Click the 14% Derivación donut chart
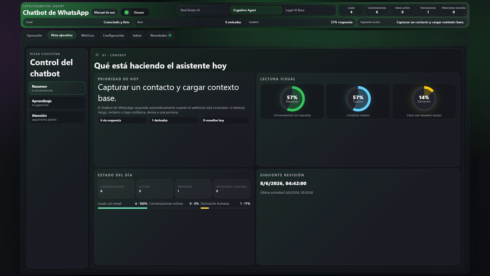This screenshot has height=276, width=490. 424,99
